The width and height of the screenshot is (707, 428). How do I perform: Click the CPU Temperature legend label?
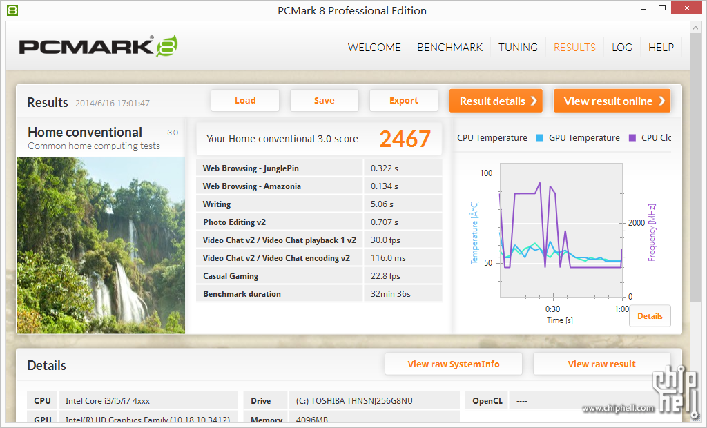coord(492,138)
